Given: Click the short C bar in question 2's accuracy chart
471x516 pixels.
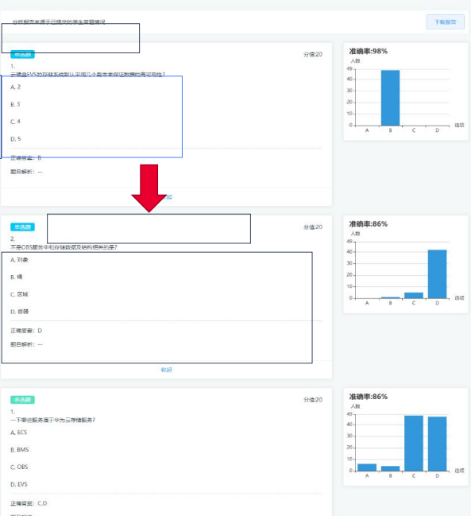Looking at the screenshot, I should [x=414, y=296].
